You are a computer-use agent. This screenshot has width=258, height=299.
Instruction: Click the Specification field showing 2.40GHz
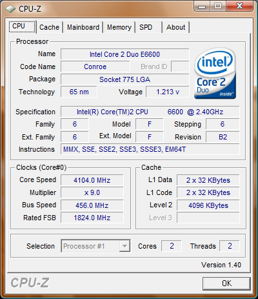pos(150,112)
